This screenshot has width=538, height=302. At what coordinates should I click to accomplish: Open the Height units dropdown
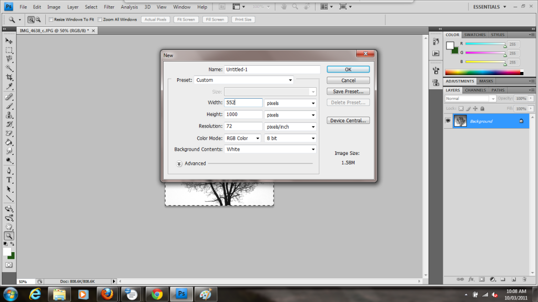point(290,115)
